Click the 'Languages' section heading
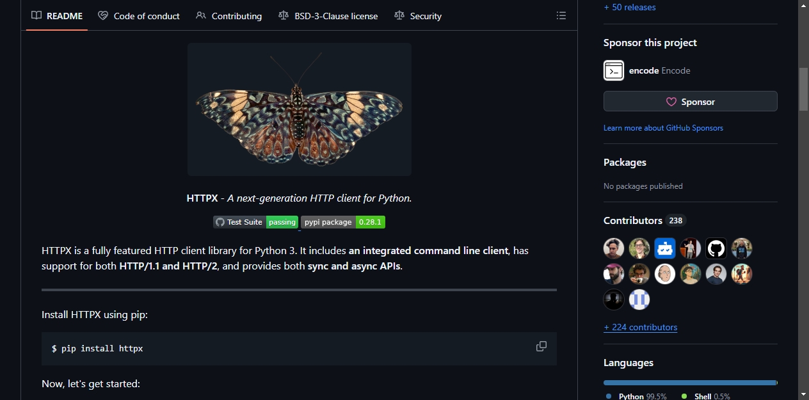Viewport: 809px width, 400px height. point(629,363)
